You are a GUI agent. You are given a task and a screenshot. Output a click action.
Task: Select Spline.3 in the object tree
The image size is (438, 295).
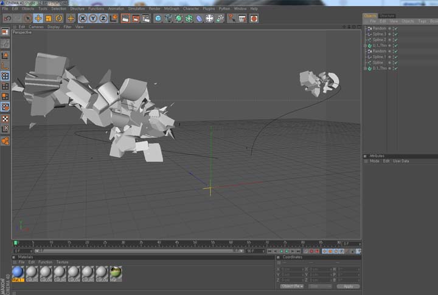pyautogui.click(x=379, y=34)
